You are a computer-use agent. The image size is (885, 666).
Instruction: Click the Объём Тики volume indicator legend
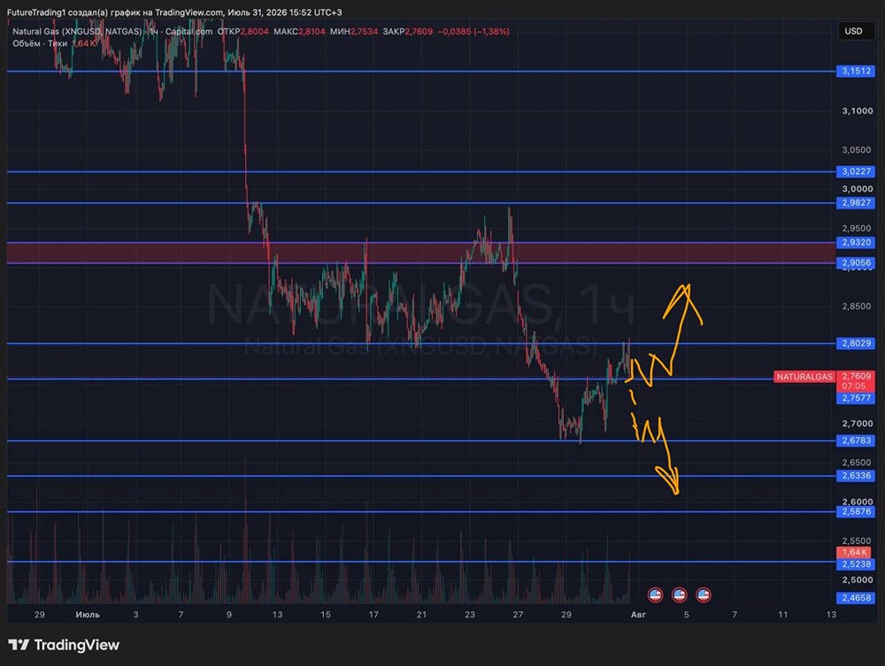pos(40,43)
